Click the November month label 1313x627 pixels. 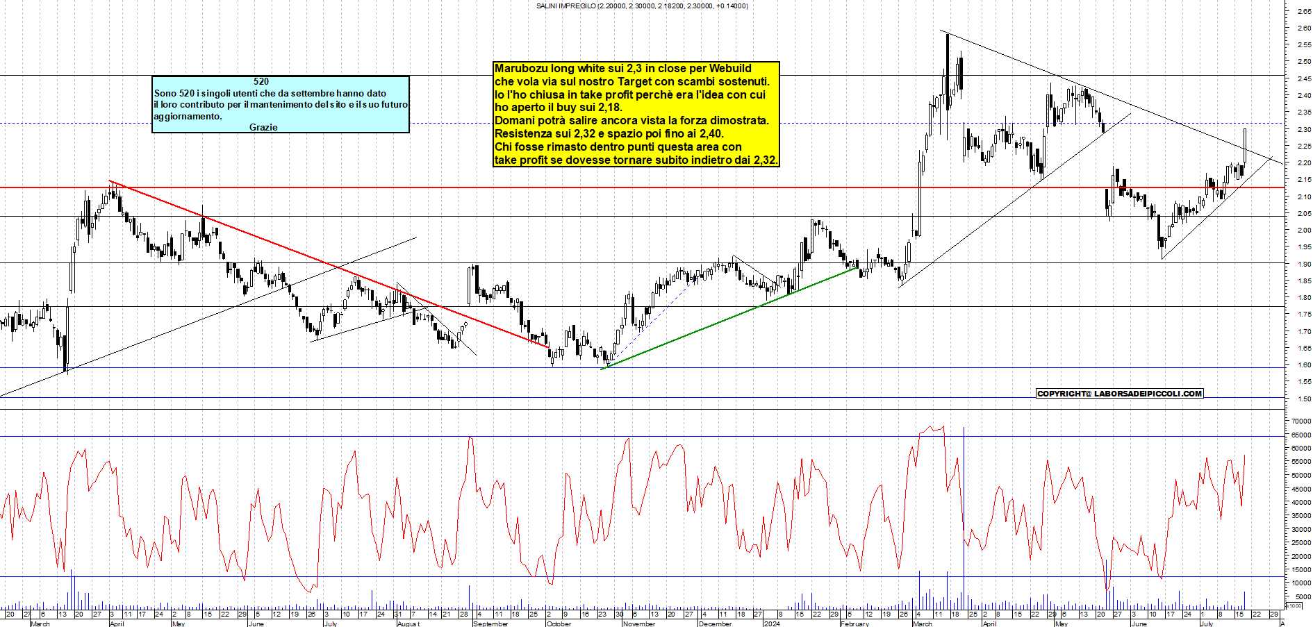[x=638, y=624]
